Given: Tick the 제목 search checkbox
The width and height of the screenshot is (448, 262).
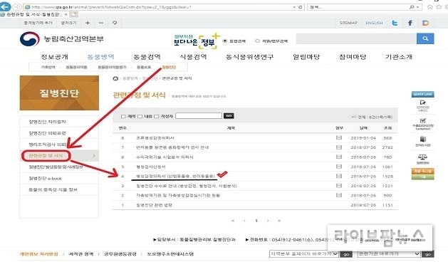Looking at the screenshot, I should pyautogui.click(x=123, y=116).
